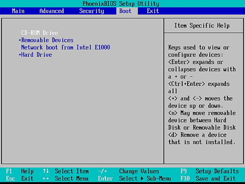Click the F9 Setup Defaults hint
This screenshot has height=184, width=245.
pos(210,171)
